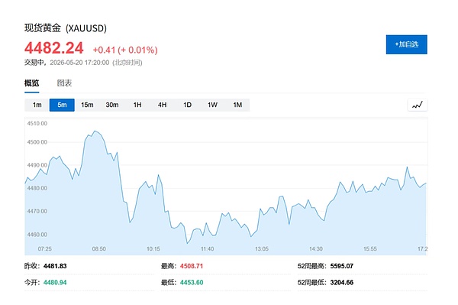
Task: Select the 30m interval
Action: (112, 105)
